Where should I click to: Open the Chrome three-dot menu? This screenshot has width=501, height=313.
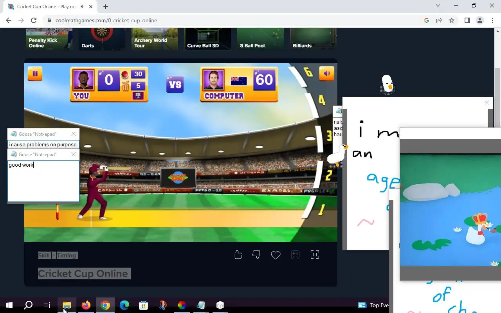click(492, 20)
